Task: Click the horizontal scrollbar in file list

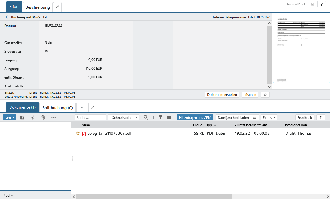Action: [154, 196]
